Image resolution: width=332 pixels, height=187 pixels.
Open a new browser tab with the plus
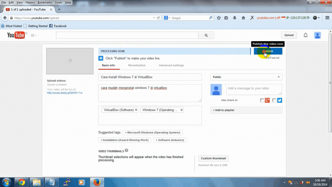(x=59, y=9)
